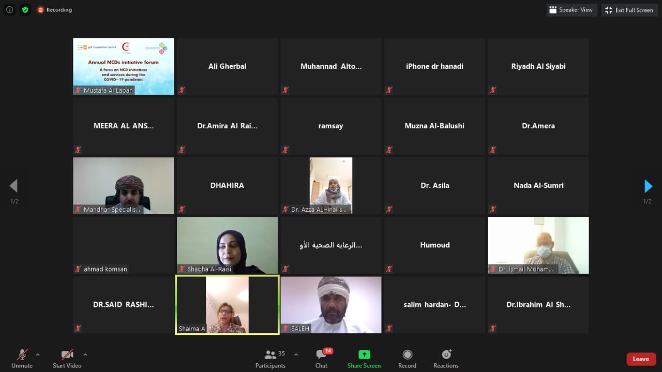662x372 pixels.
Task: Go to previous gallery page arrow
Action: coord(14,186)
